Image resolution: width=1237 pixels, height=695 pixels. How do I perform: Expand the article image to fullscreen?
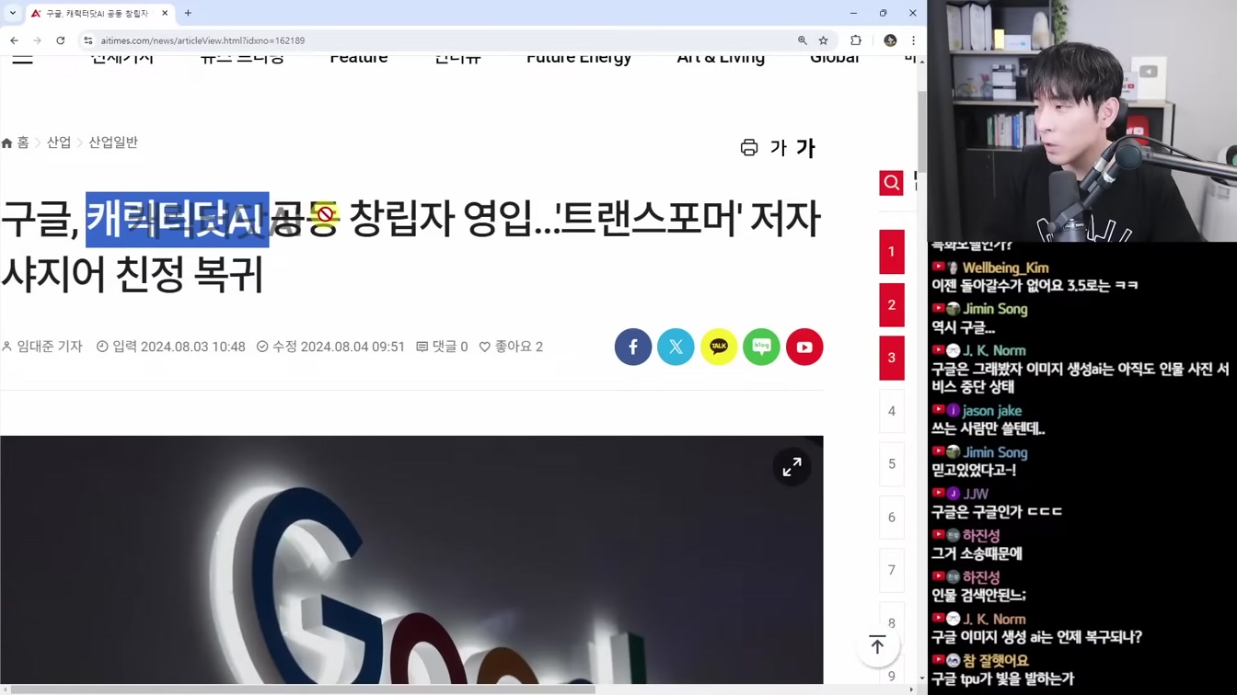coord(792,468)
